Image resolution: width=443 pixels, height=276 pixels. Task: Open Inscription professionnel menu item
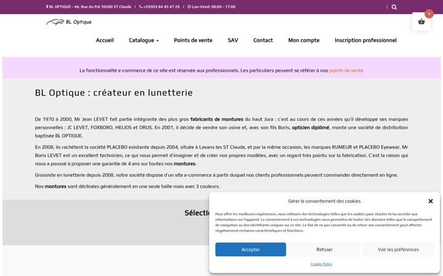coord(365,40)
